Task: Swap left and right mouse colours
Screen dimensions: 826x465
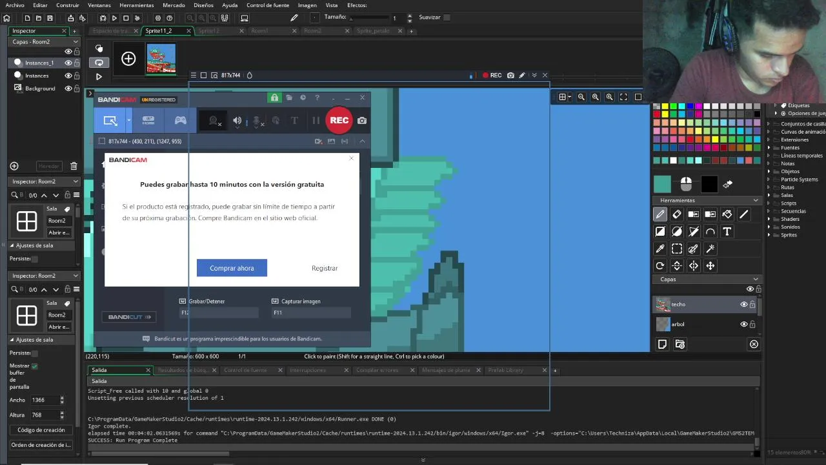Action: pos(727,185)
